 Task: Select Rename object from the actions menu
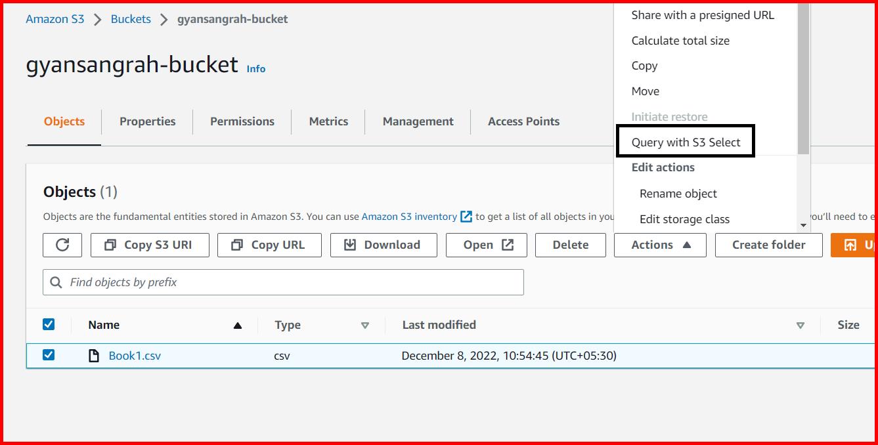pyautogui.click(x=678, y=193)
